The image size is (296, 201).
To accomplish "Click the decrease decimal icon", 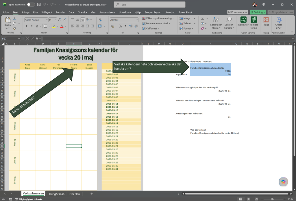I will pos(136,26).
